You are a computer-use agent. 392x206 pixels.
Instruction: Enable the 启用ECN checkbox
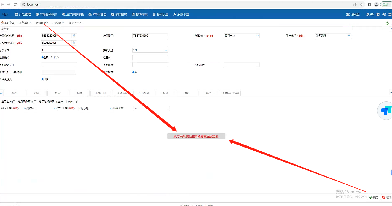coord(13,102)
